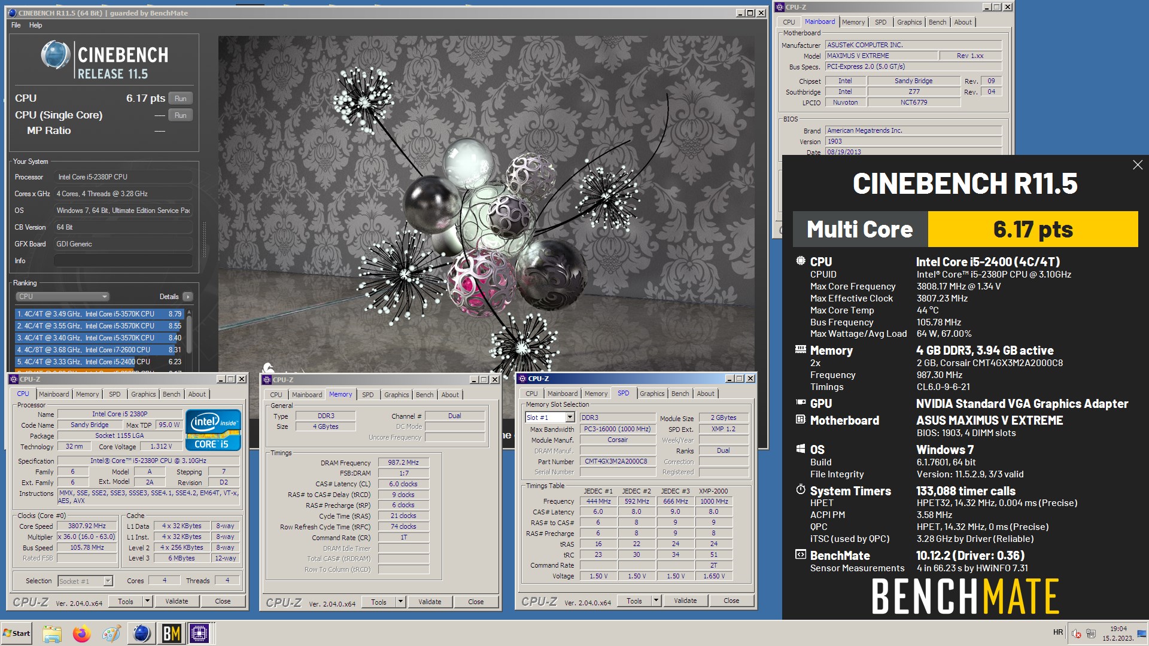Open the CPU-Z taskbar icon

click(x=199, y=633)
